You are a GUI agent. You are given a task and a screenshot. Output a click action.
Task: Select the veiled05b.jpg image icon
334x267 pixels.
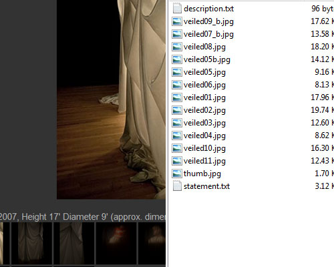point(177,59)
